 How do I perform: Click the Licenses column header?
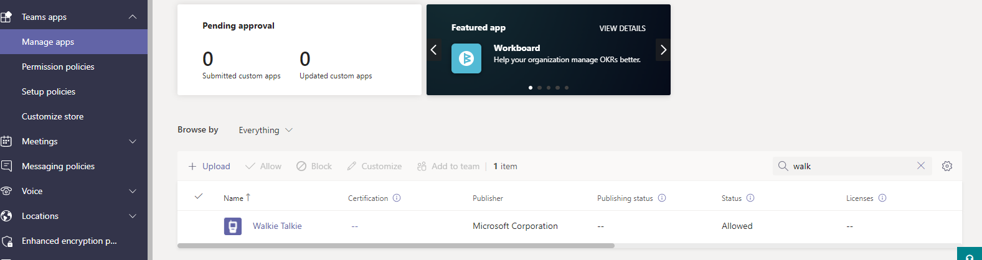click(x=860, y=198)
